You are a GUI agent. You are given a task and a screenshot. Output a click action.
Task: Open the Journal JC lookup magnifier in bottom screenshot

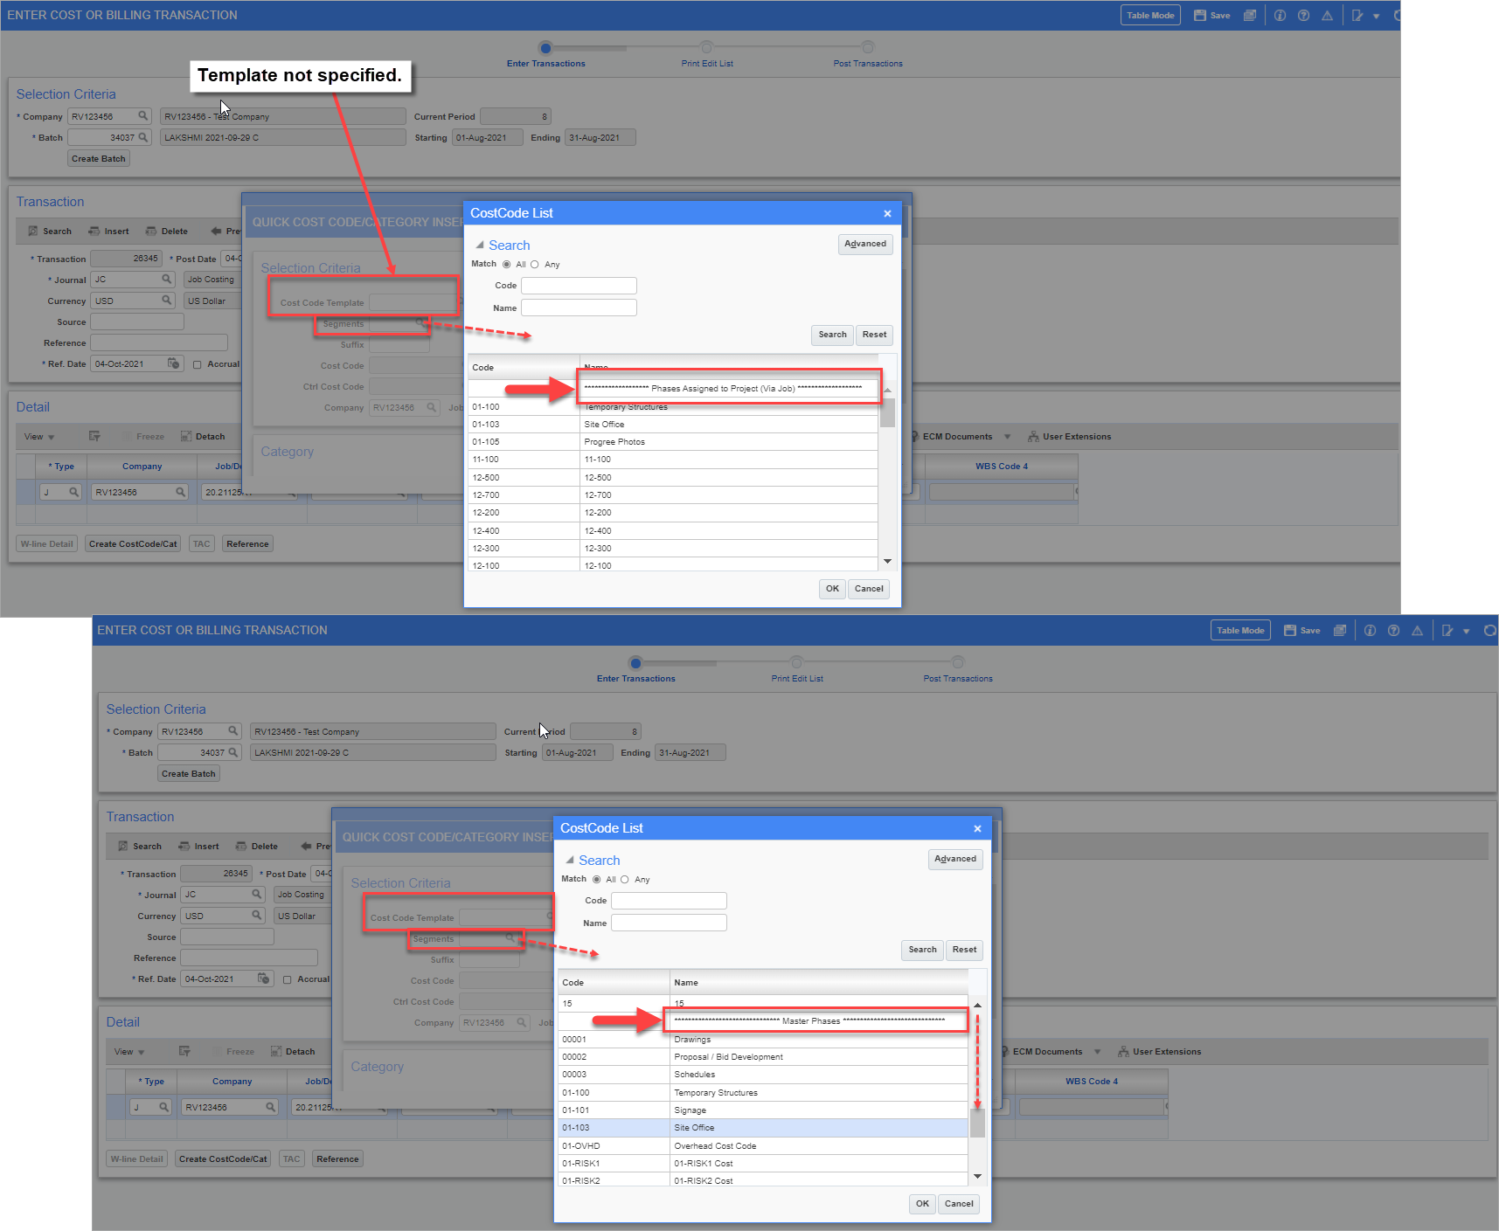(x=257, y=895)
